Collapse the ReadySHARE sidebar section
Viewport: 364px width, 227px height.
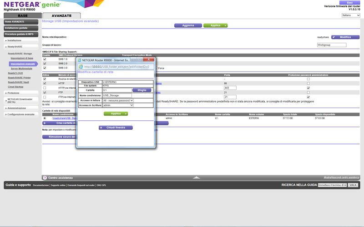21,47
